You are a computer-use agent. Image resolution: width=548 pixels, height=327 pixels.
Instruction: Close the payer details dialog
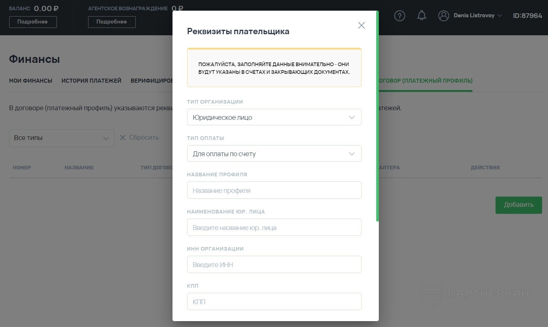pos(361,25)
